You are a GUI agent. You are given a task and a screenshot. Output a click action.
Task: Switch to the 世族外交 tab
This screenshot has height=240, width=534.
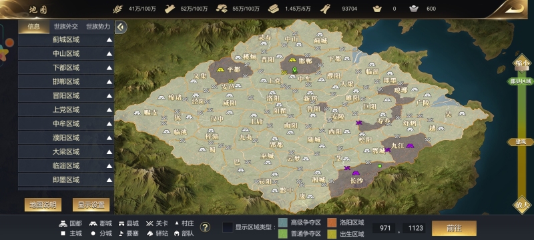tap(65, 27)
